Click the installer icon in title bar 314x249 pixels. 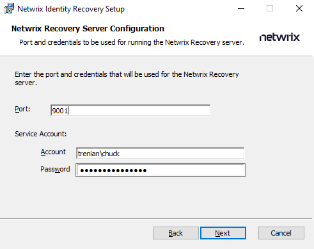9,9
